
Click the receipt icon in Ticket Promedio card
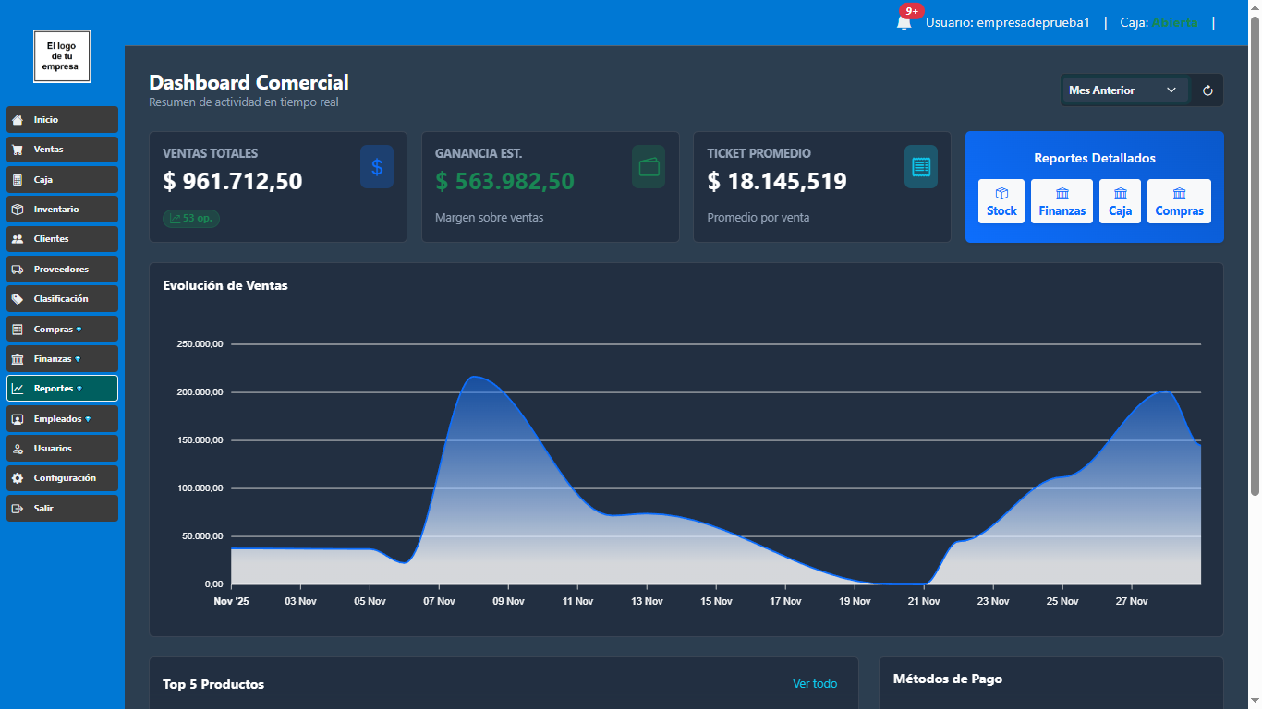coord(920,167)
